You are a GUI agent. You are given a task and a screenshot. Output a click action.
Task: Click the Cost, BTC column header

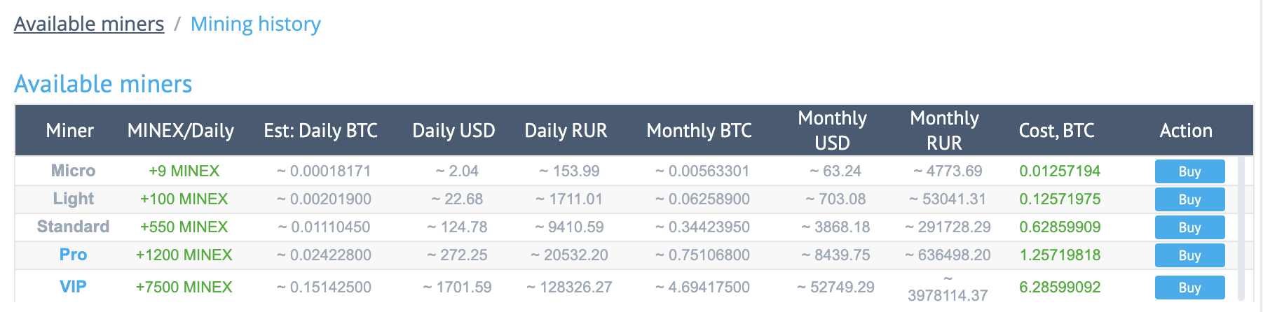click(x=1056, y=131)
